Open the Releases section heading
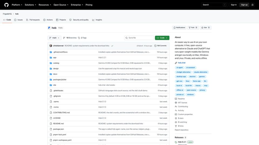Screen dimensions: 259x145 click(179, 137)
